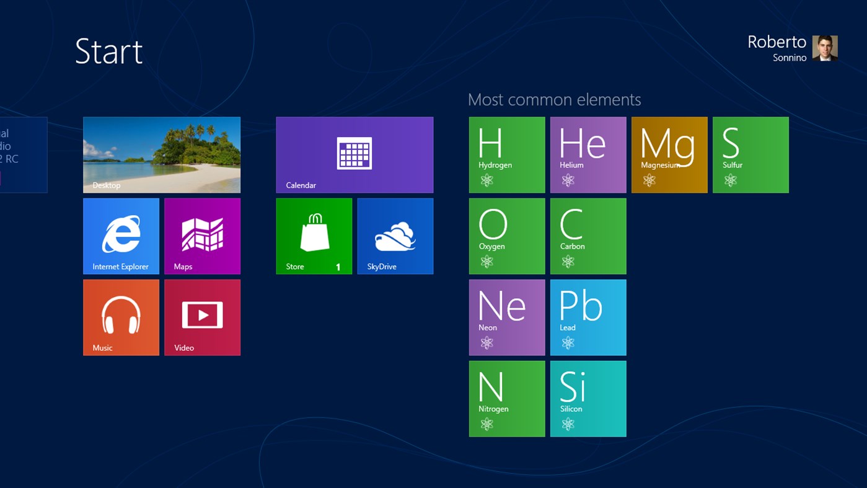The image size is (867, 488).
Task: Select the Hydrogen element tile
Action: click(506, 154)
